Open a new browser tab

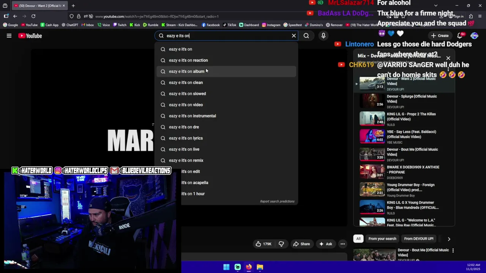tap(73, 6)
